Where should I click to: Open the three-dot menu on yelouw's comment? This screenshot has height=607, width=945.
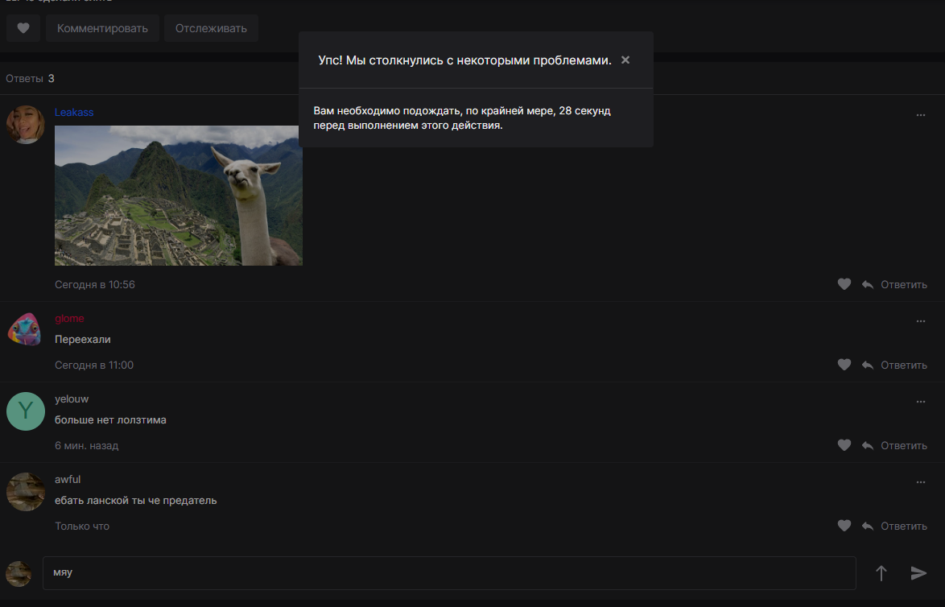(921, 402)
